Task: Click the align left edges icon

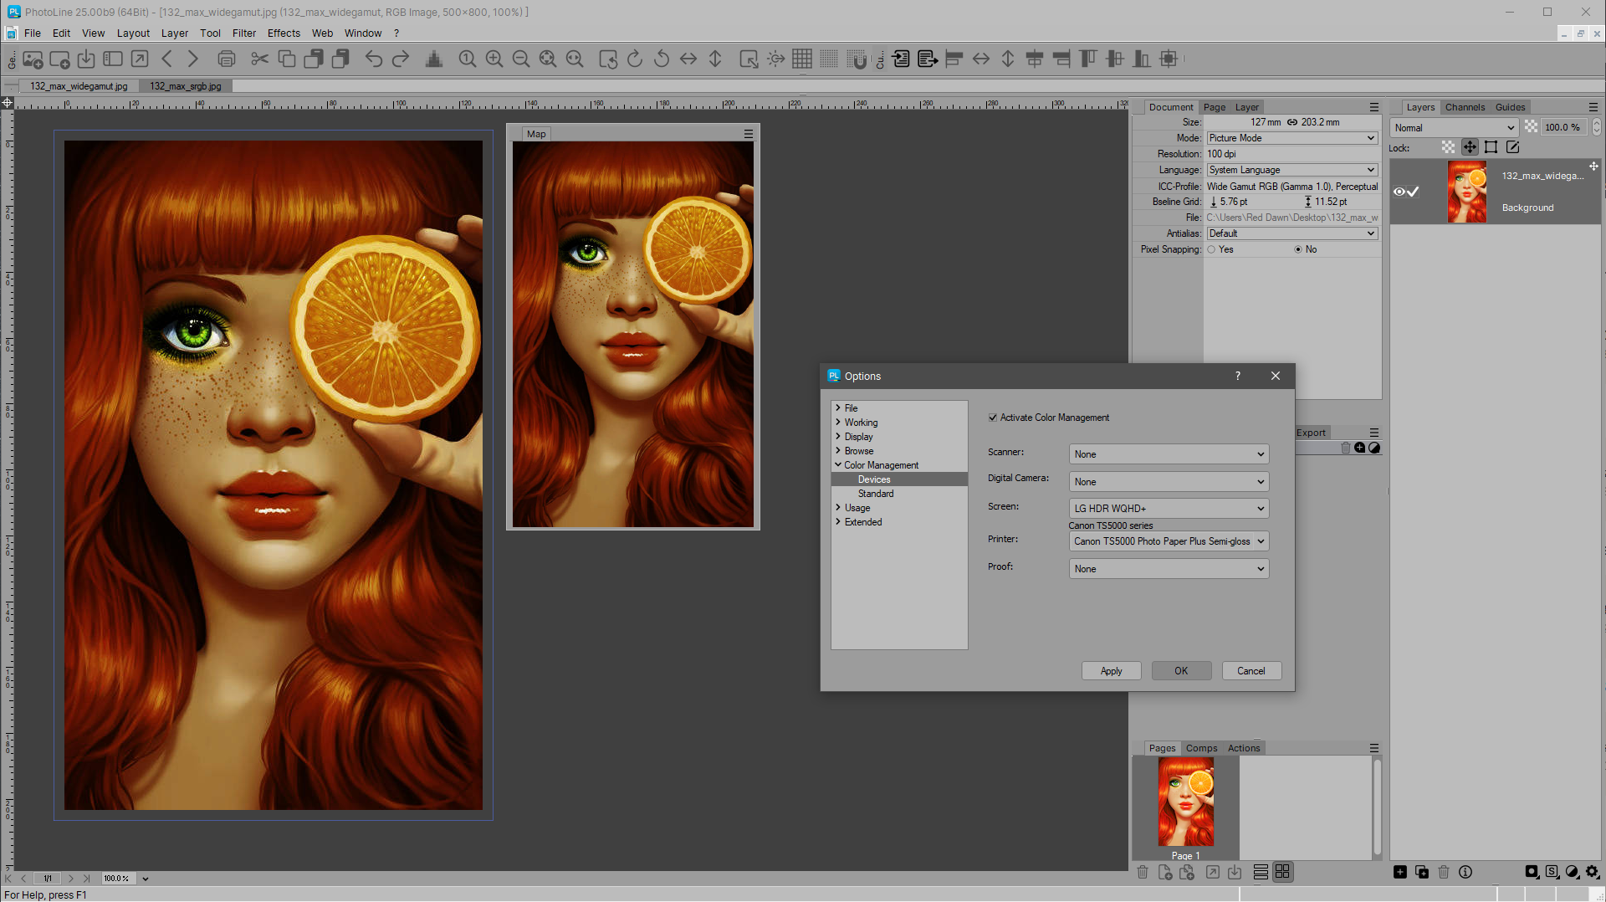Action: click(x=954, y=59)
